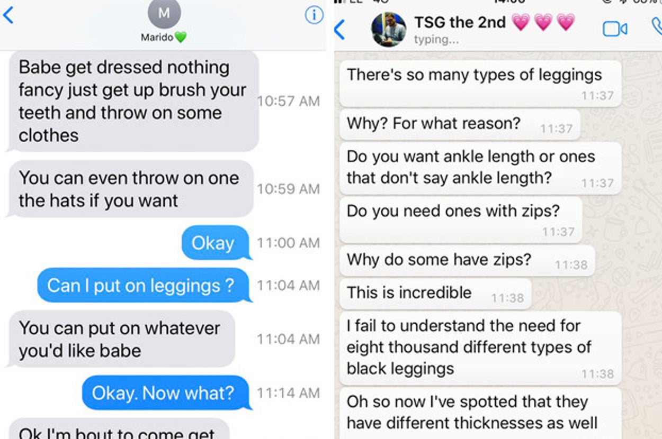Open the info icon for Marido's chat
The width and height of the screenshot is (662, 439).
click(x=314, y=15)
